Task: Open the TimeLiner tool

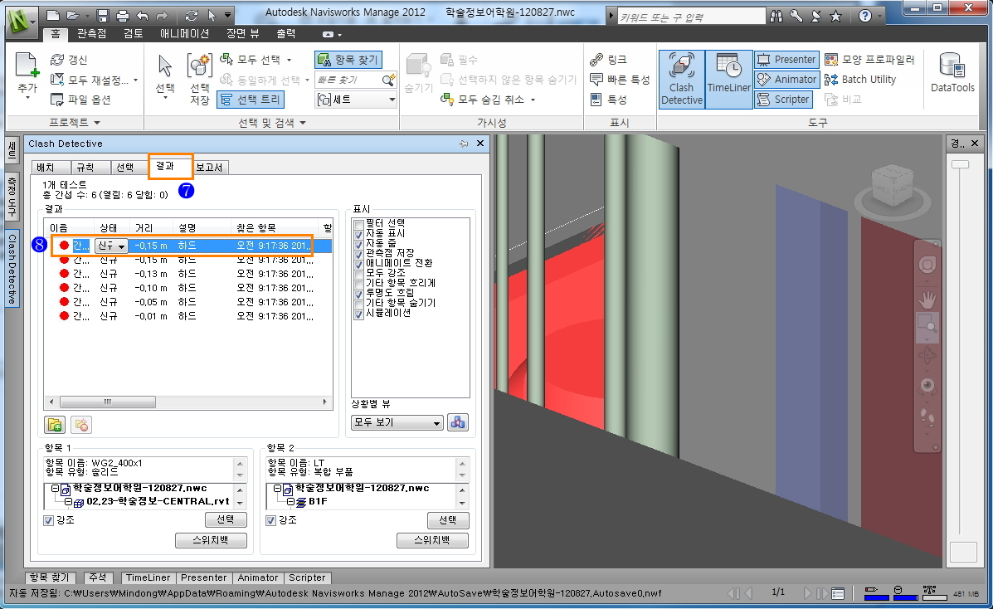Action: pos(728,80)
